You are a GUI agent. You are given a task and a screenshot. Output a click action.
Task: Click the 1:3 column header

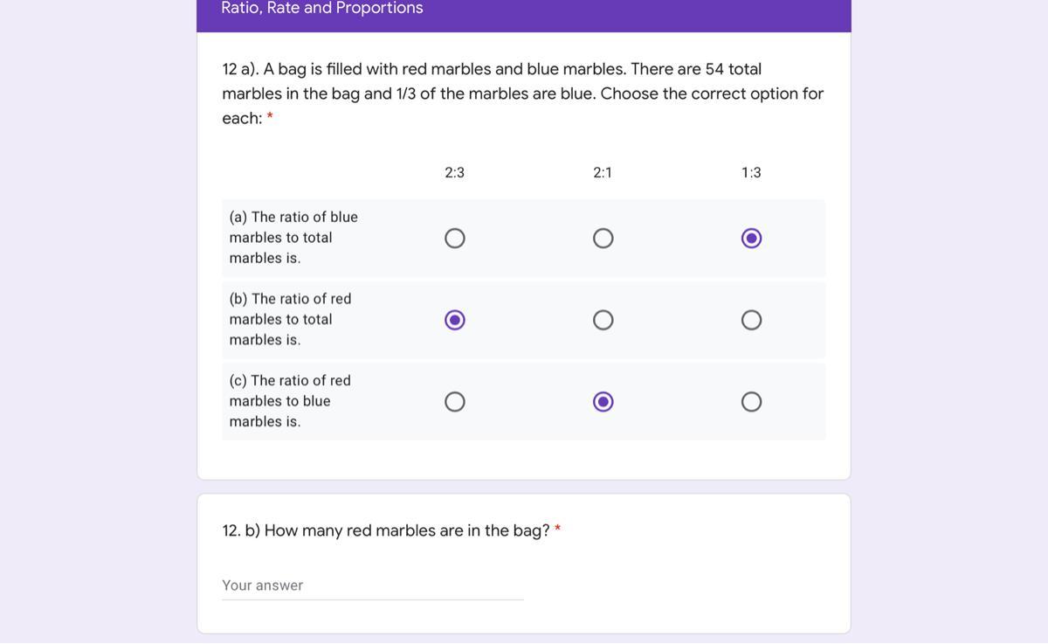click(751, 173)
